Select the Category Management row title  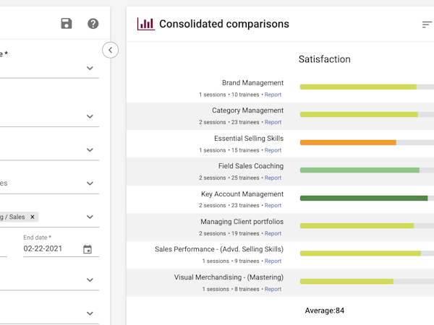(x=247, y=110)
